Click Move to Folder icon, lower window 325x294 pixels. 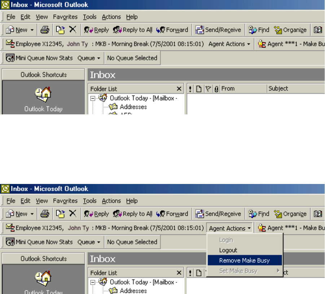tap(60, 214)
